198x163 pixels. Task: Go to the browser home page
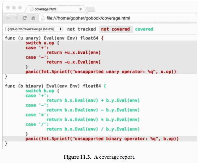point(33,18)
